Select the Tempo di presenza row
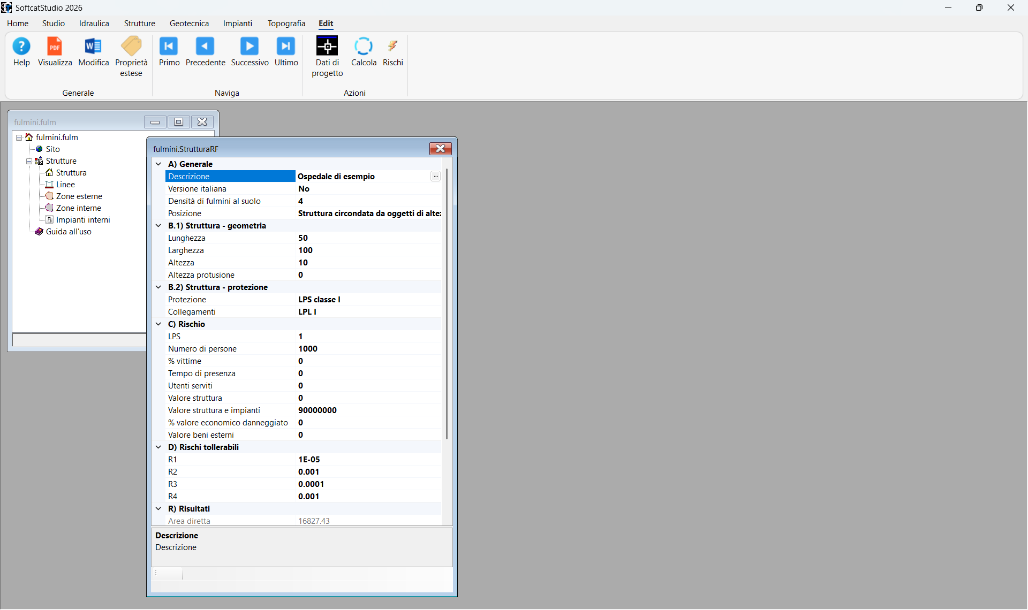1028x610 pixels. point(304,373)
